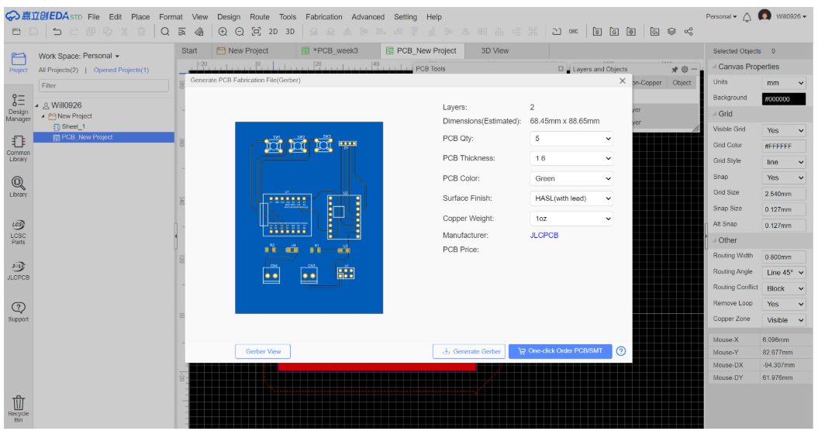Click the Generate Gerber button in dialog
The height and width of the screenshot is (431, 818).
point(469,351)
